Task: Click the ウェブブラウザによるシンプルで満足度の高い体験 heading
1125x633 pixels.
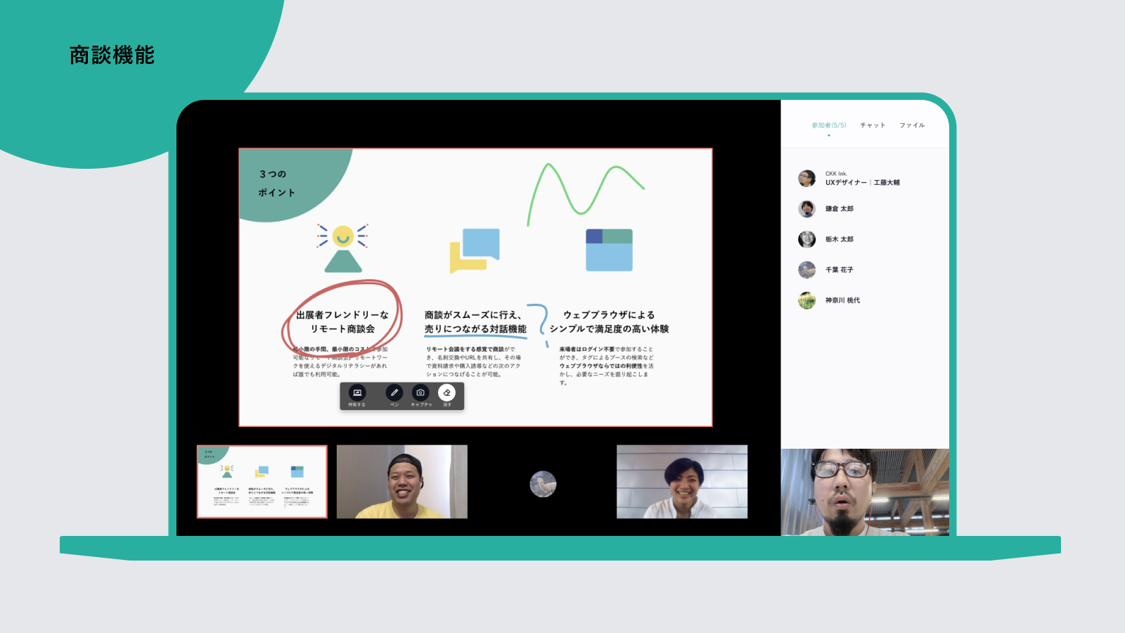Action: pos(609,322)
